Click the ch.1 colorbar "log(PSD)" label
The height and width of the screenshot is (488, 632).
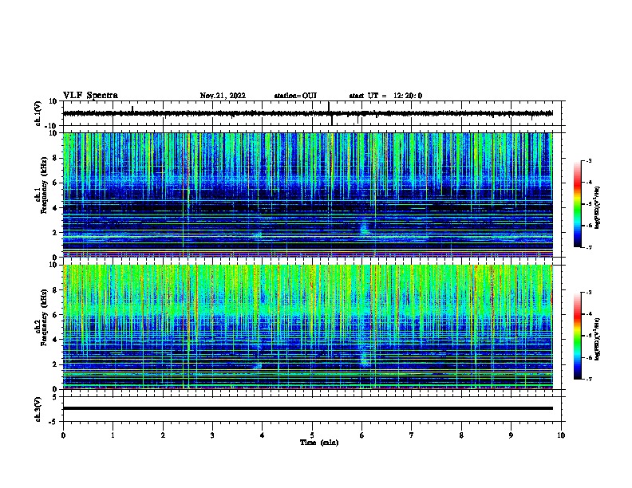(x=598, y=207)
